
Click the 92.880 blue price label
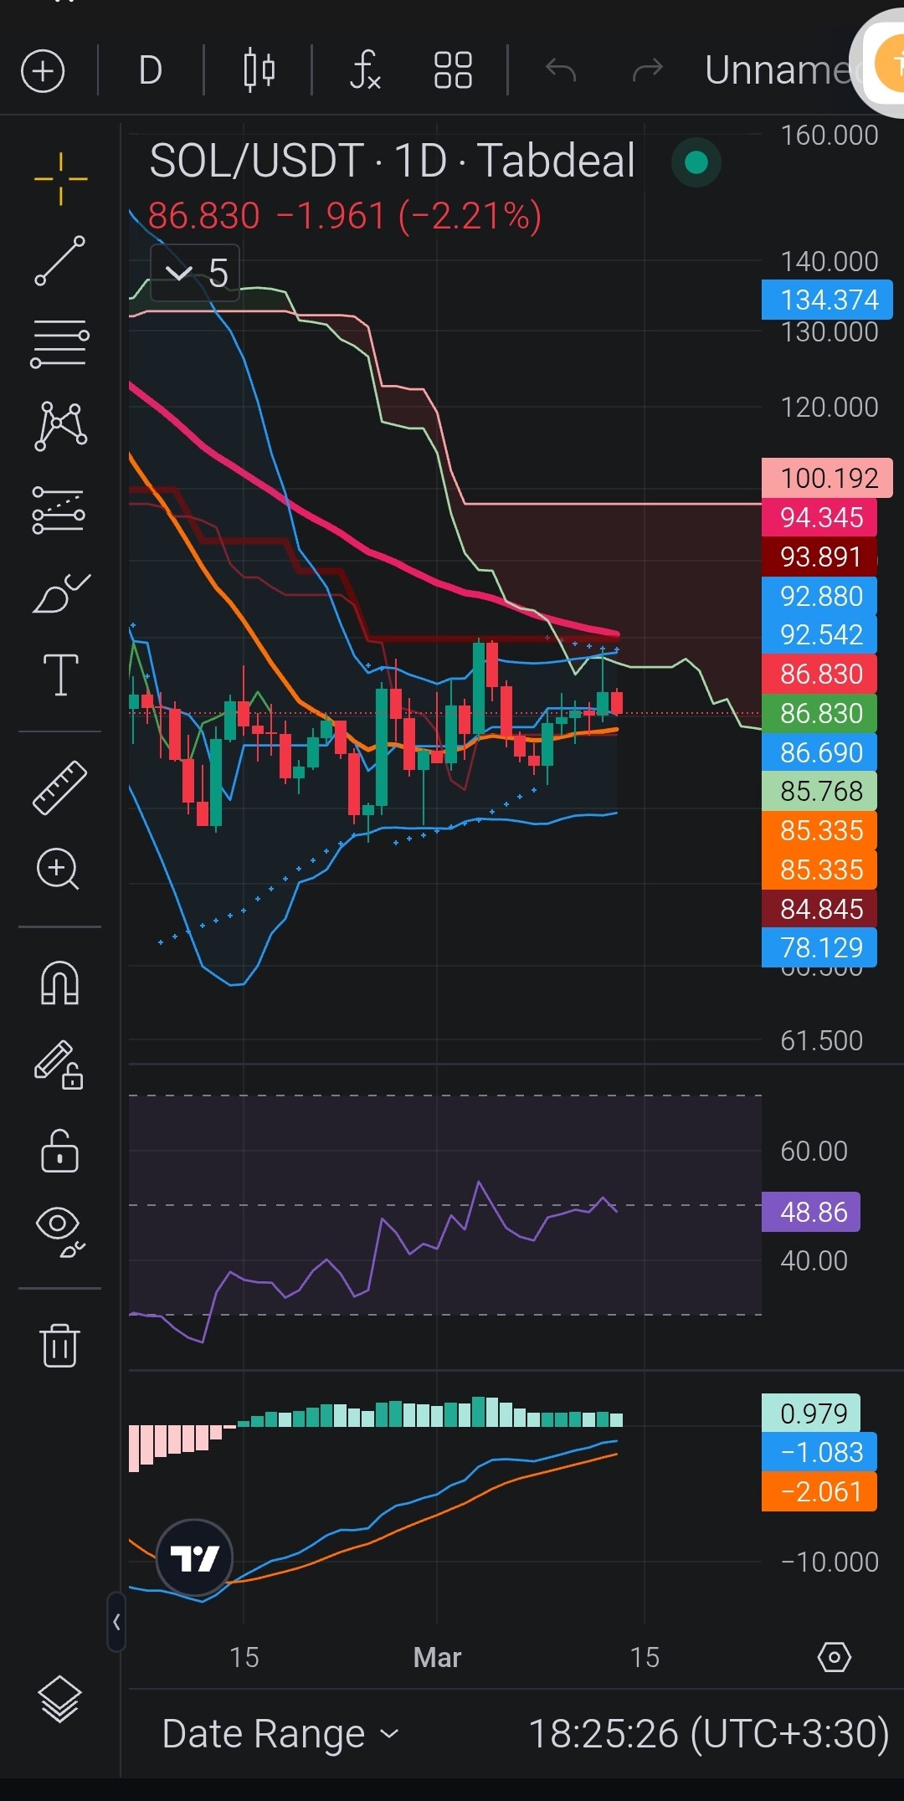pyautogui.click(x=819, y=596)
